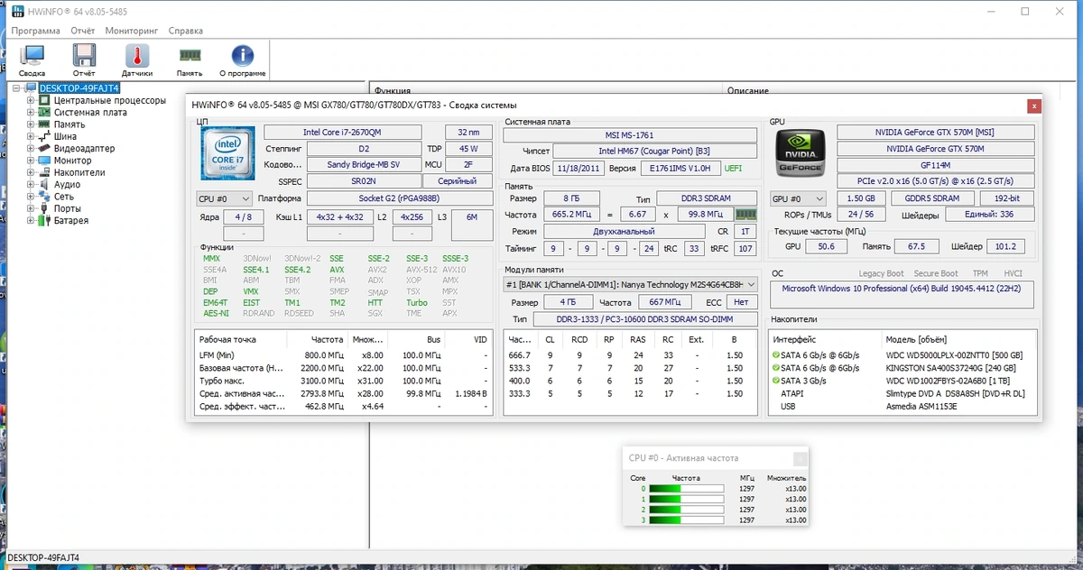This screenshot has height=570, width=1083.
Task: Click the computer icon of DESKTOP-49FAJT4 root
Action: point(32,88)
